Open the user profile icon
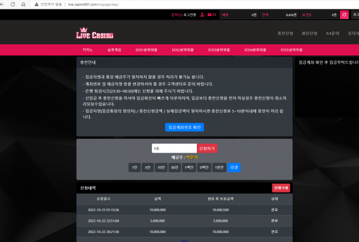This screenshot has height=242, width=359. pos(202,14)
